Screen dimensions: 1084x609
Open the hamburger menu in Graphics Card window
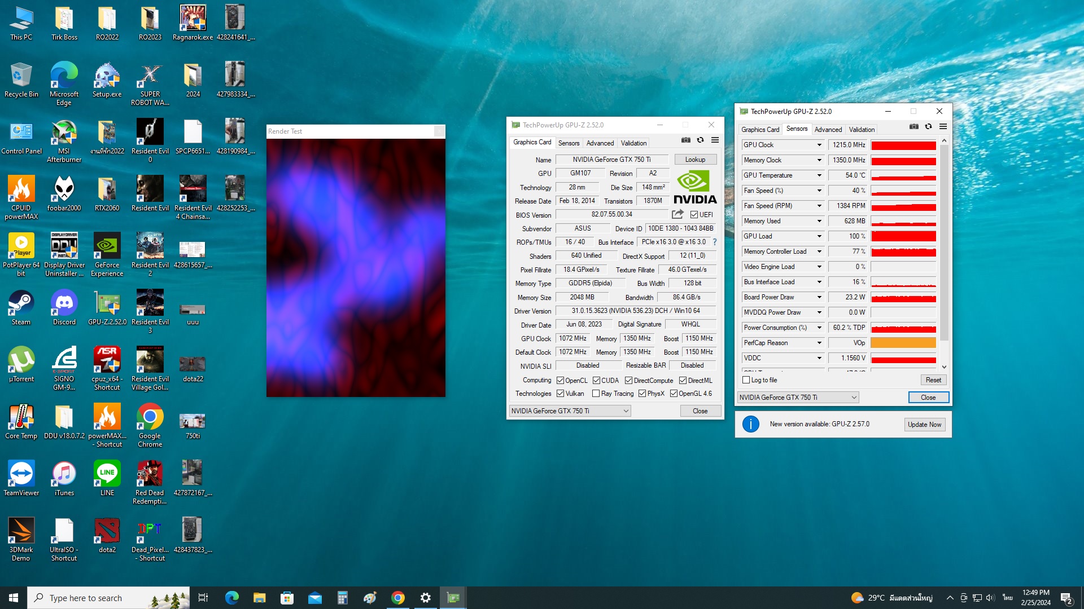point(715,140)
